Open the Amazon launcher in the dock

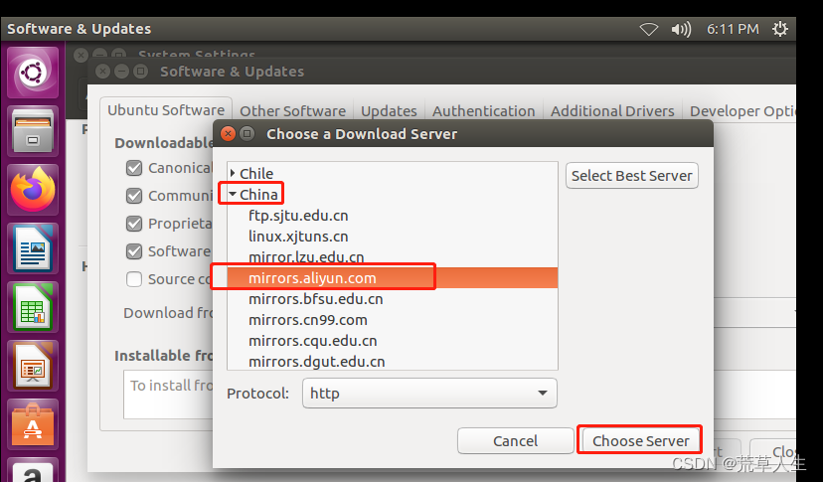coord(33,470)
